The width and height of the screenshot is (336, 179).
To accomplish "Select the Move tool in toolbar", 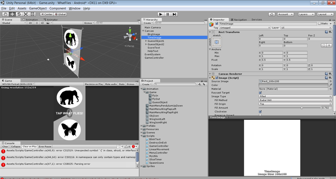I will click(x=12, y=14).
